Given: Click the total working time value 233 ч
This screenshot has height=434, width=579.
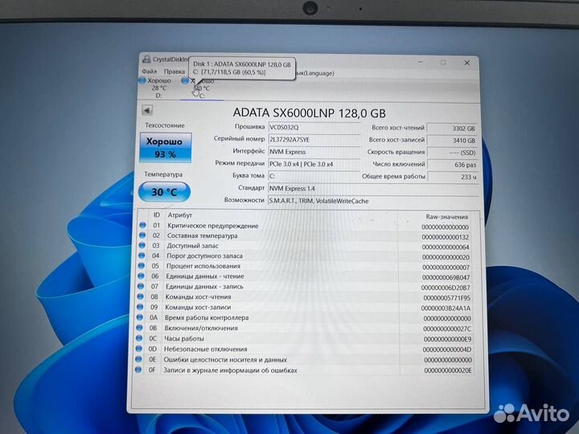Looking at the screenshot, I should coord(452,177).
